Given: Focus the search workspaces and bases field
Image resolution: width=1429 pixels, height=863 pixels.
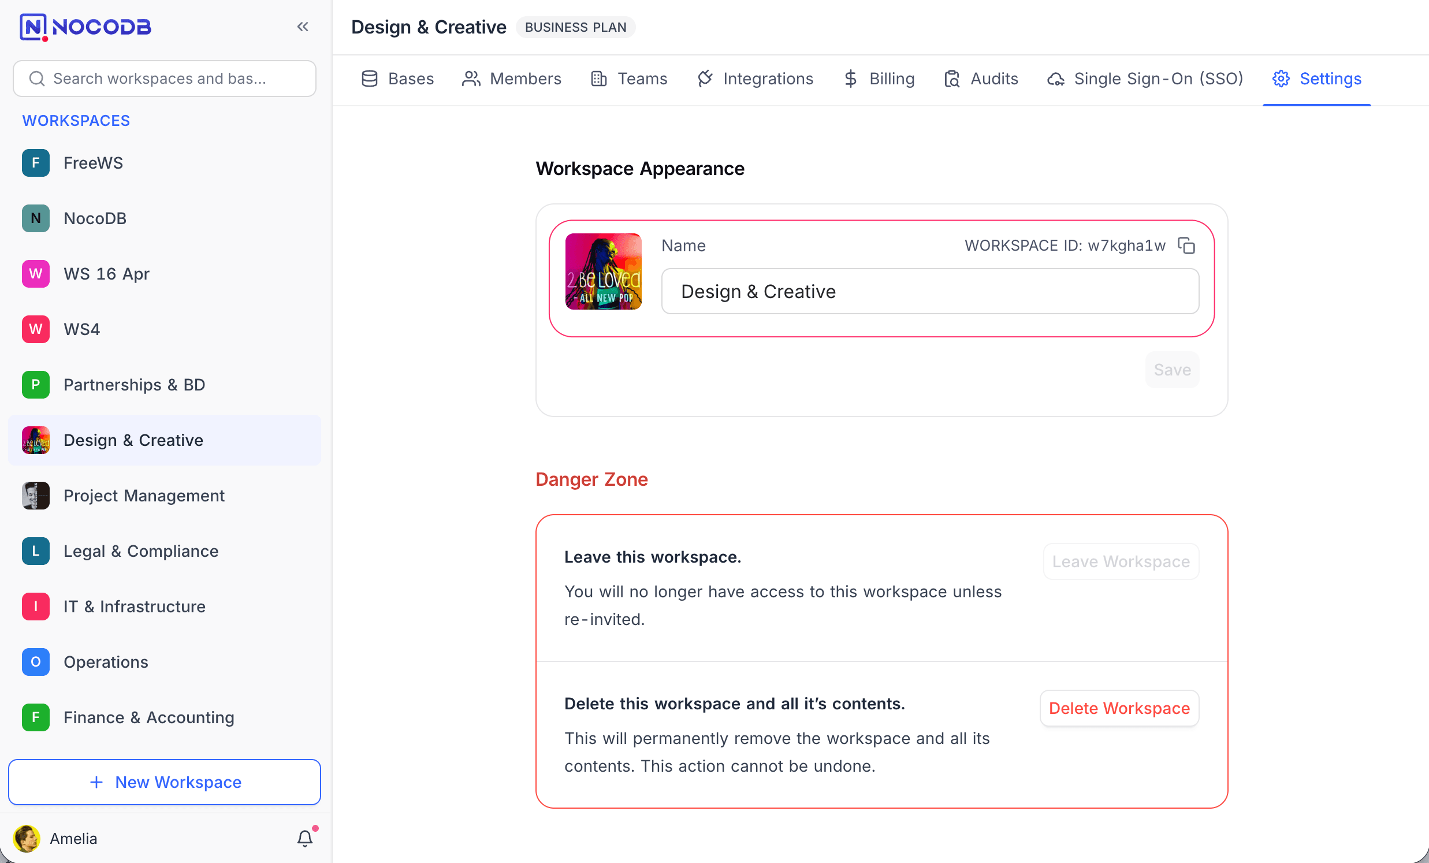Looking at the screenshot, I should click(165, 79).
